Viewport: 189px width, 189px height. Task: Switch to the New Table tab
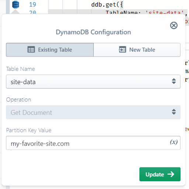137,50
